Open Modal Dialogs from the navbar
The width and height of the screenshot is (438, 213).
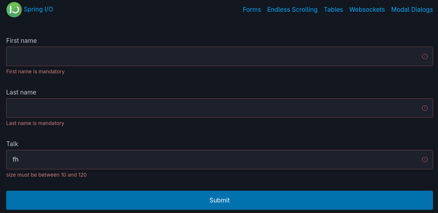click(x=412, y=9)
